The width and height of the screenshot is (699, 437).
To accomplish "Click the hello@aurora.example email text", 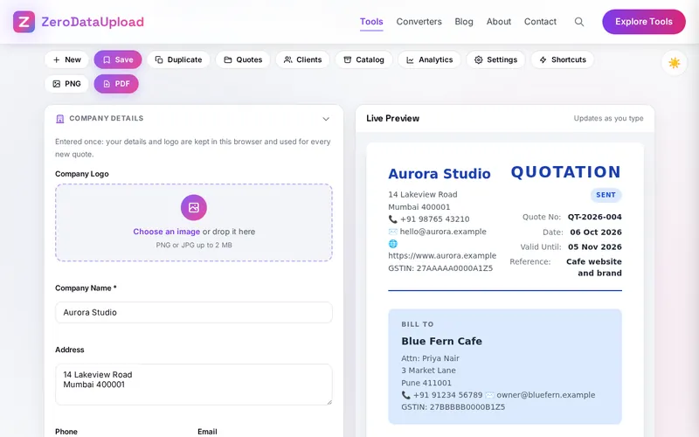I will coord(443,232).
